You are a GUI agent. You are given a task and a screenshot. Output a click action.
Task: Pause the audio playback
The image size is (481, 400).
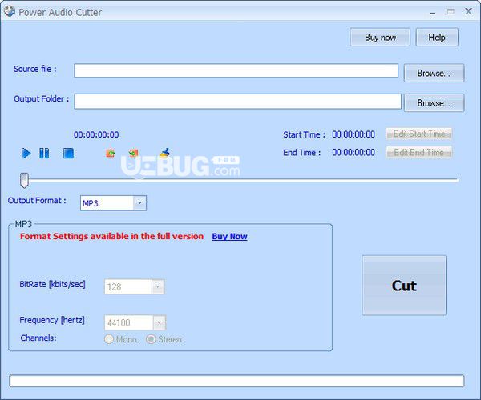pyautogui.click(x=44, y=154)
